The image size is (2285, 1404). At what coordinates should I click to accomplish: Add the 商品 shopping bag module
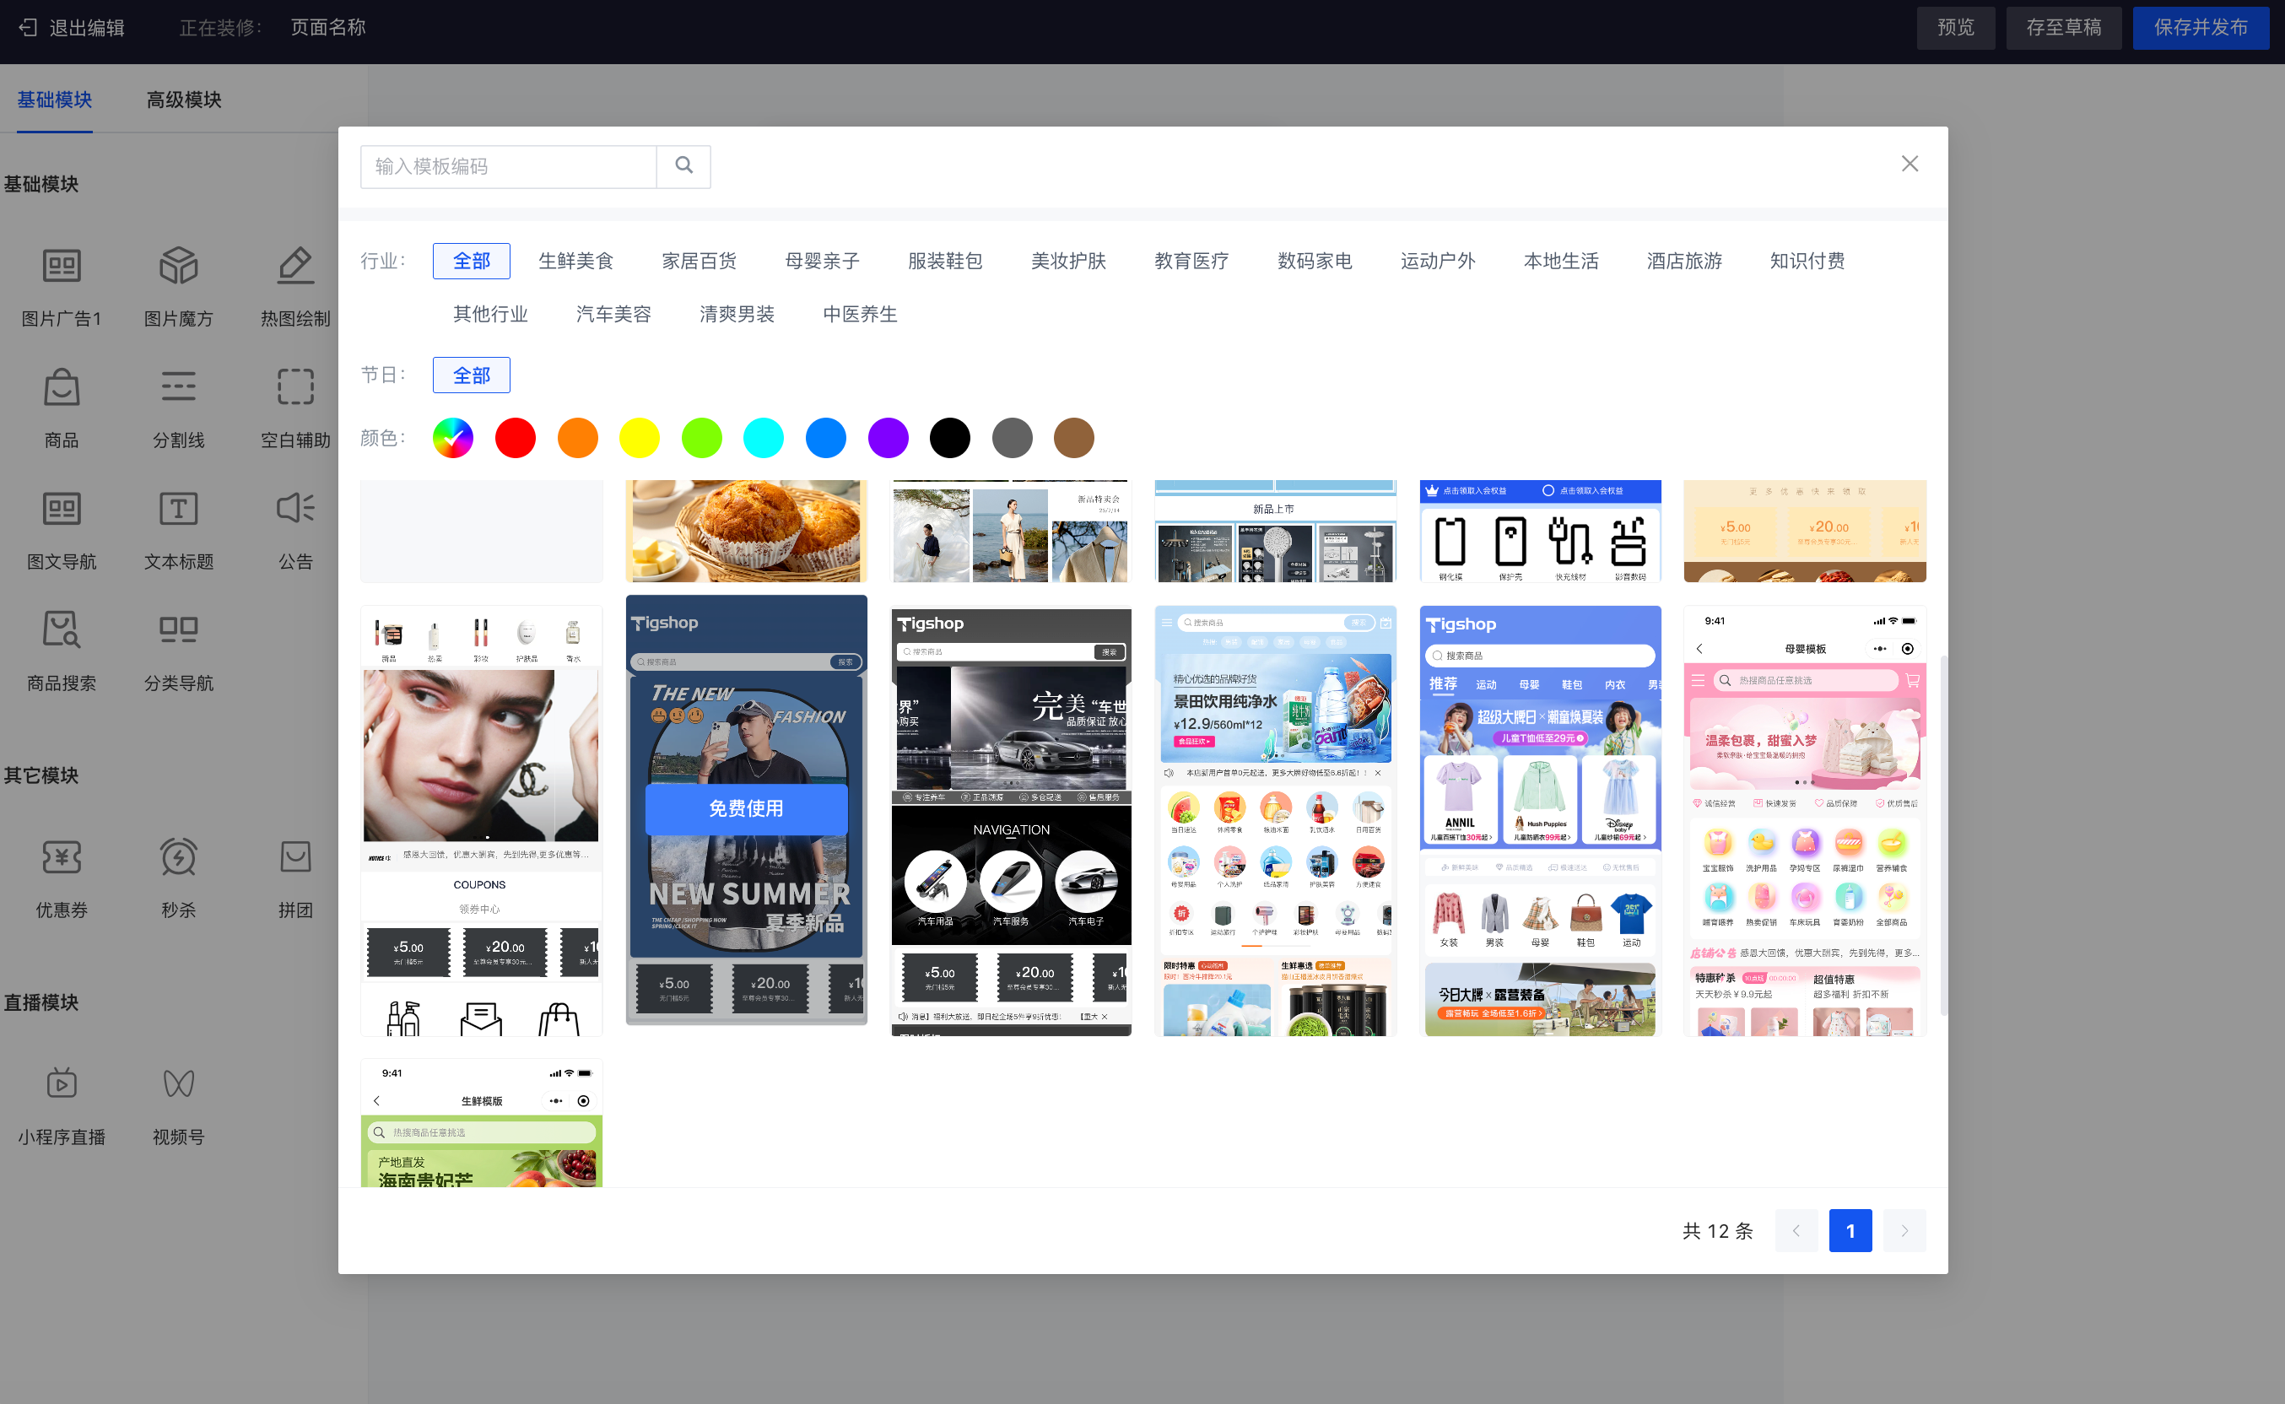[x=62, y=387]
